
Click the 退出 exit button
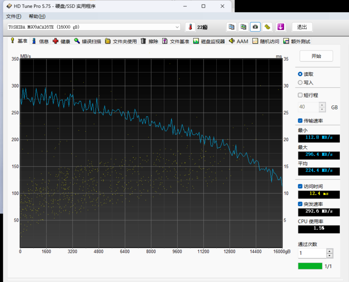pyautogui.click(x=302, y=27)
